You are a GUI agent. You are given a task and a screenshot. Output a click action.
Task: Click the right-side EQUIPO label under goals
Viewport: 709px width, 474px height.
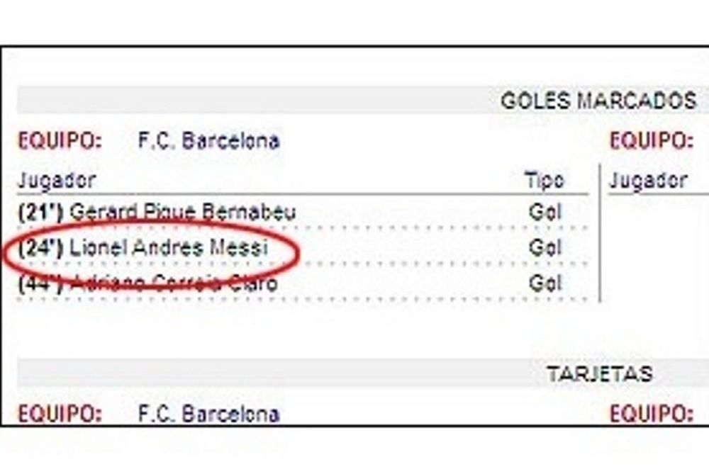pos(652,140)
